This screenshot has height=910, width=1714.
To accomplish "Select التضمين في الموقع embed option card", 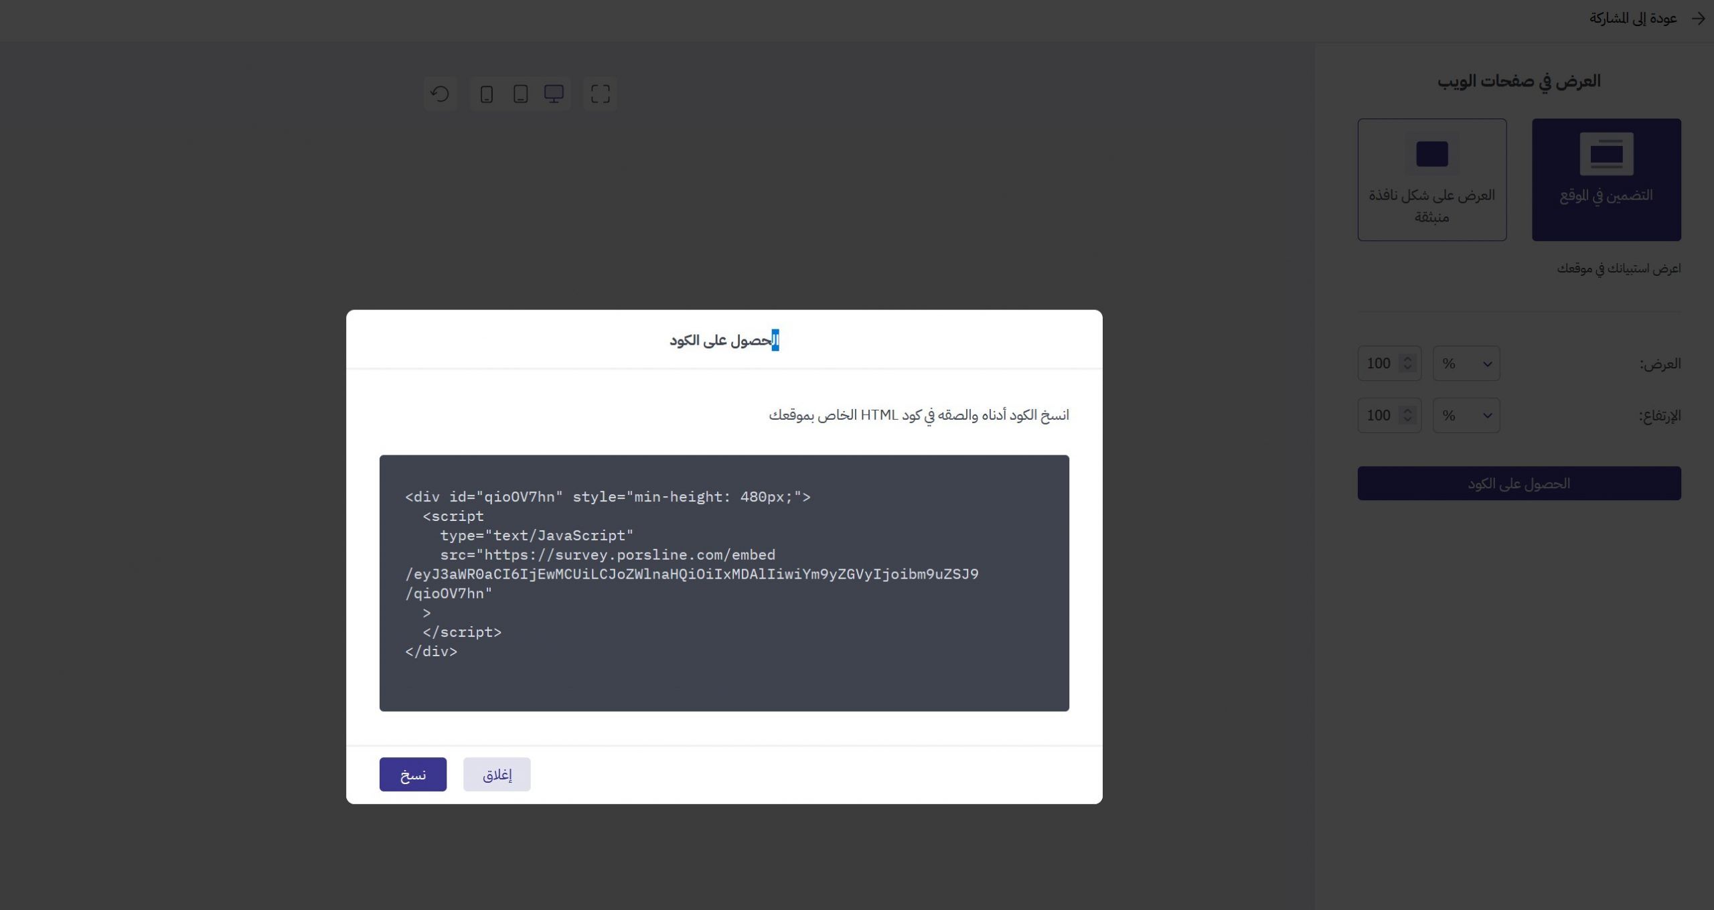I will [x=1606, y=179].
